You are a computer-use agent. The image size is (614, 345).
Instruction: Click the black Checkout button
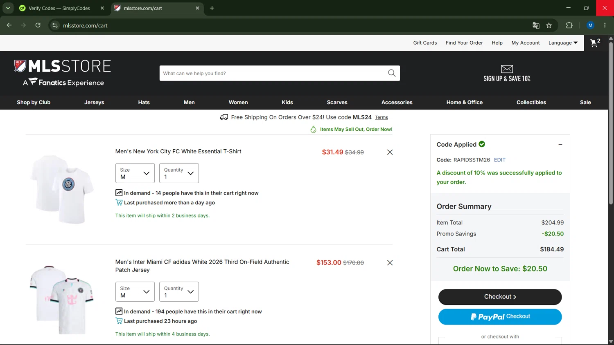point(500,297)
